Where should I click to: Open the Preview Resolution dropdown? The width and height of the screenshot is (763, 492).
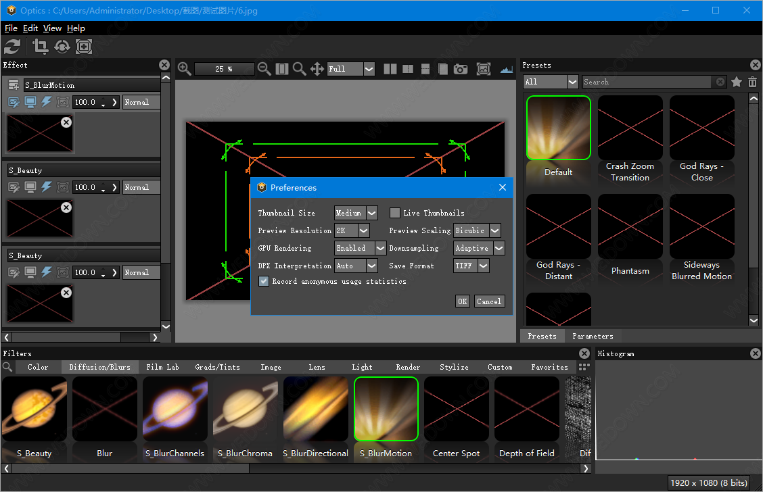(x=352, y=230)
